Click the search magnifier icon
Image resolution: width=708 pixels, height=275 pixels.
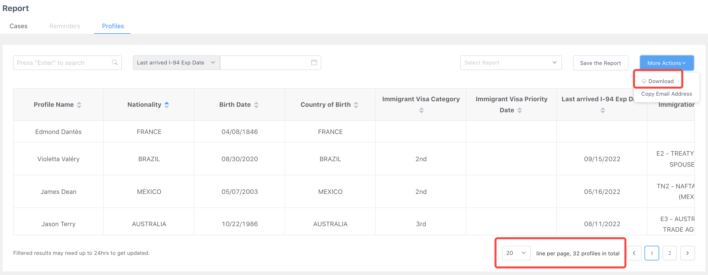coord(115,62)
